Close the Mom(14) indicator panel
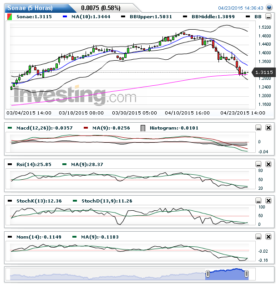 [x=269, y=237]
